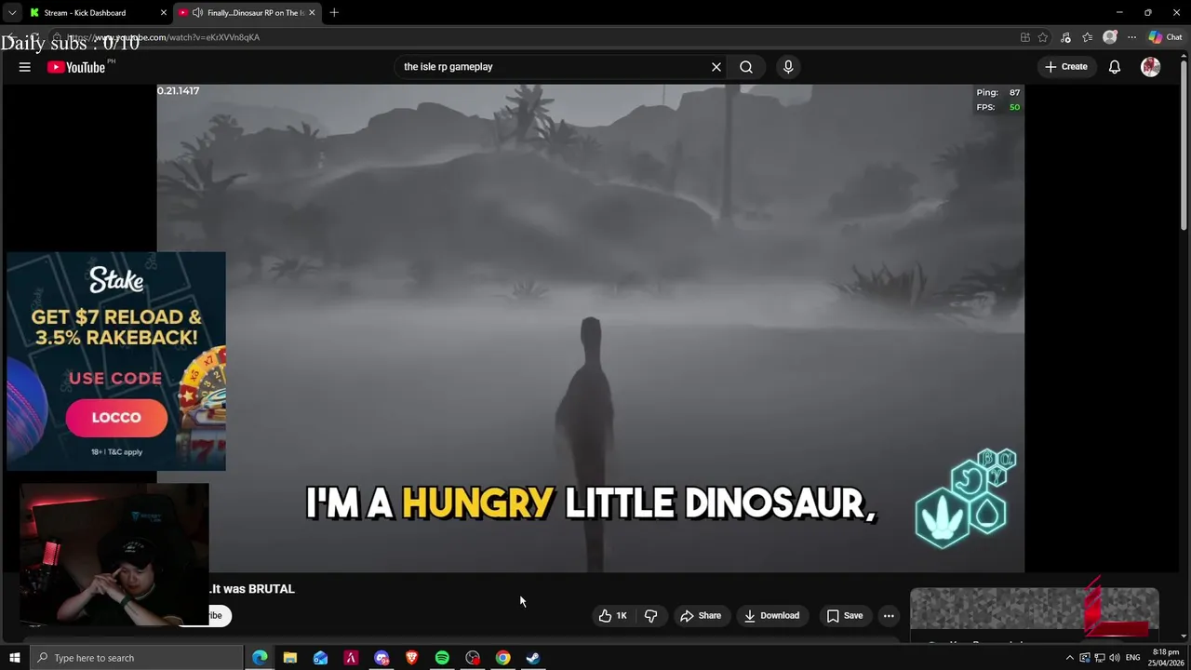The image size is (1191, 670).
Task: Mute the tab via its speaker icon
Action: tap(197, 13)
